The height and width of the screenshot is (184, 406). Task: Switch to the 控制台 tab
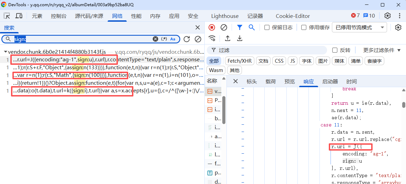[x=59, y=16]
